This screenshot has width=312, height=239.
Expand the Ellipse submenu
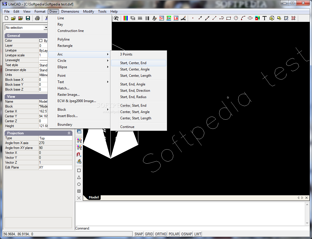click(80, 67)
